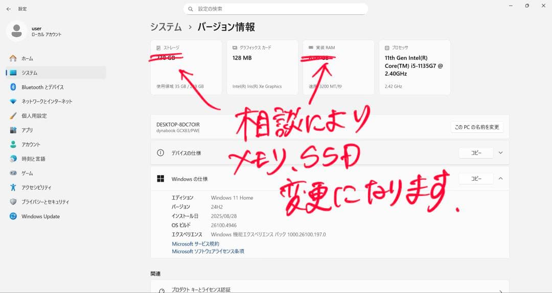Viewport: 552px width, 293px height.
Task: Open プロダクト キーとライセンス認証 row
Action: click(330, 287)
